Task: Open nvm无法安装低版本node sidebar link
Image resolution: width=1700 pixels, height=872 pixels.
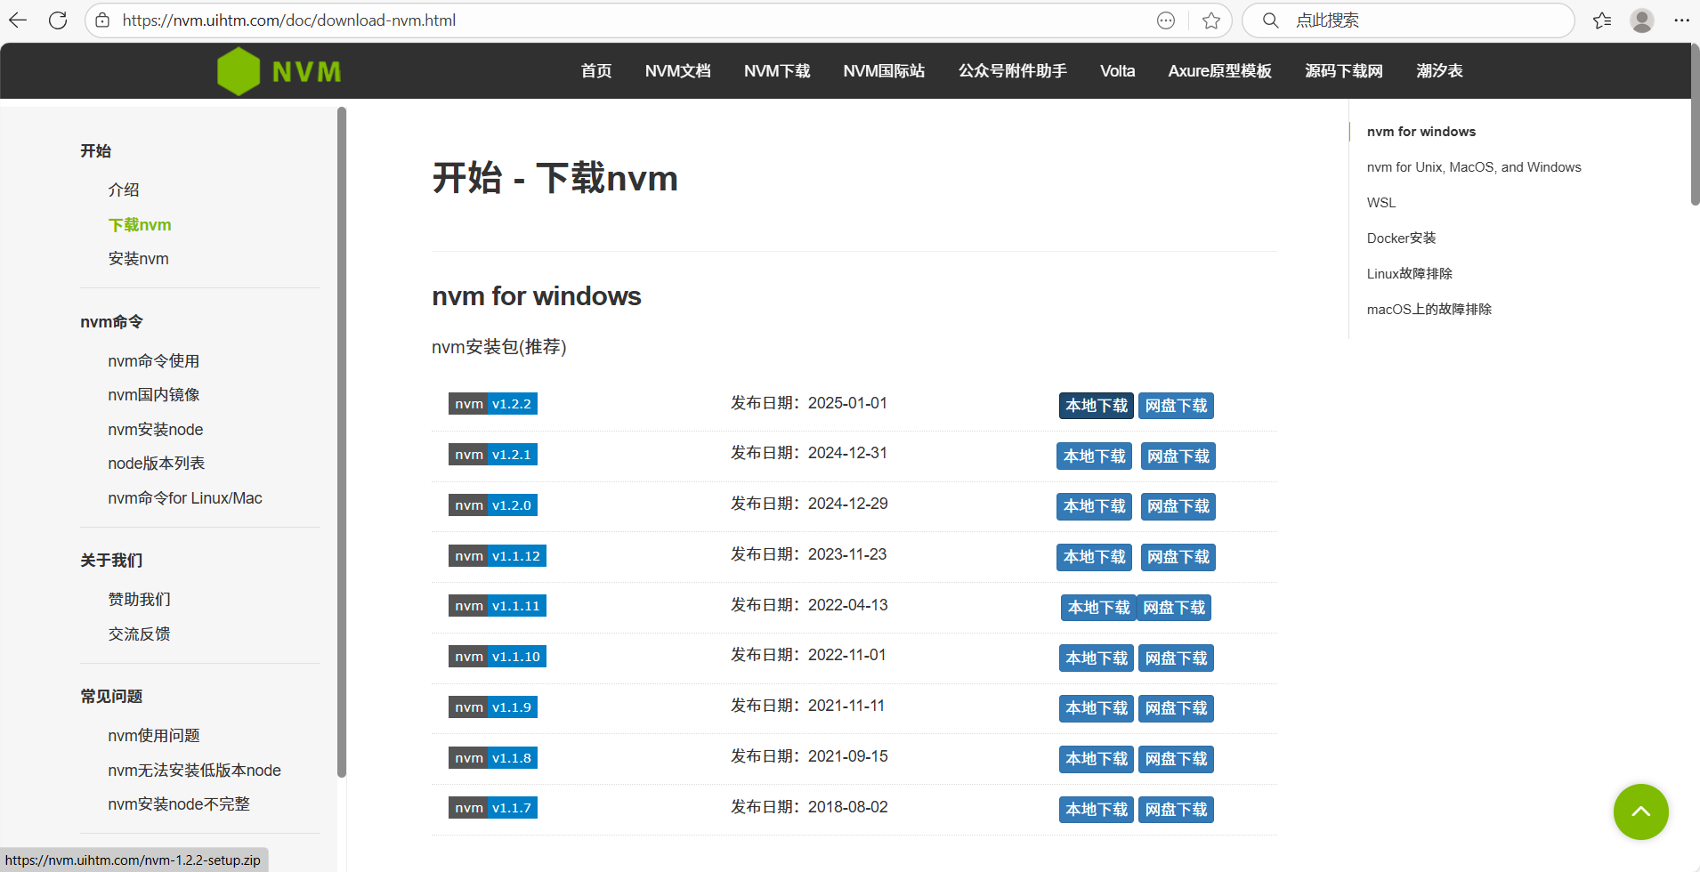Action: coord(194,771)
